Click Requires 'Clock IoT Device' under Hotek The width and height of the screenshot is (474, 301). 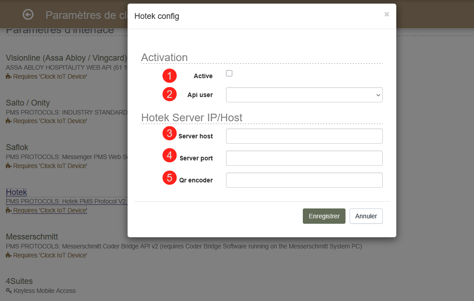click(50, 210)
